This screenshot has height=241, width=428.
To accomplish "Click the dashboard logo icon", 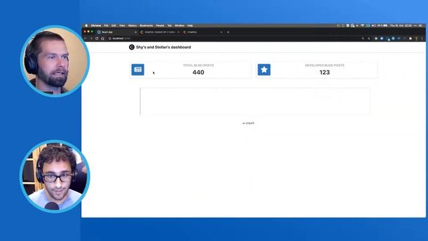I will tap(132, 47).
